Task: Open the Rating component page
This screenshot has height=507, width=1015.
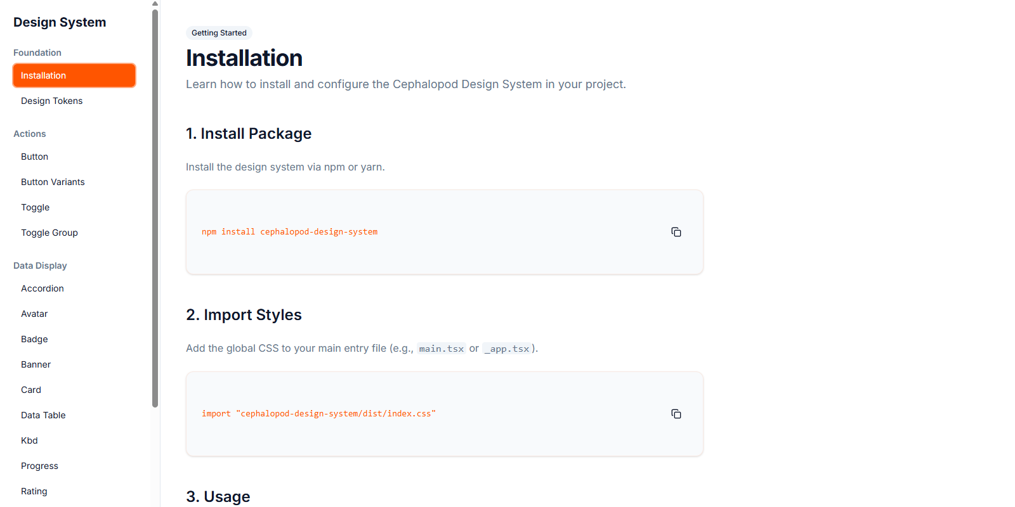Action: click(74, 491)
